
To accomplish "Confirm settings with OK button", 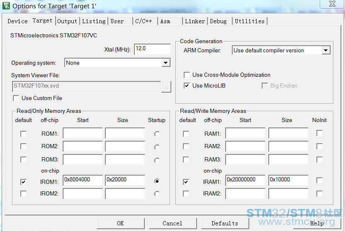I will (121, 223).
